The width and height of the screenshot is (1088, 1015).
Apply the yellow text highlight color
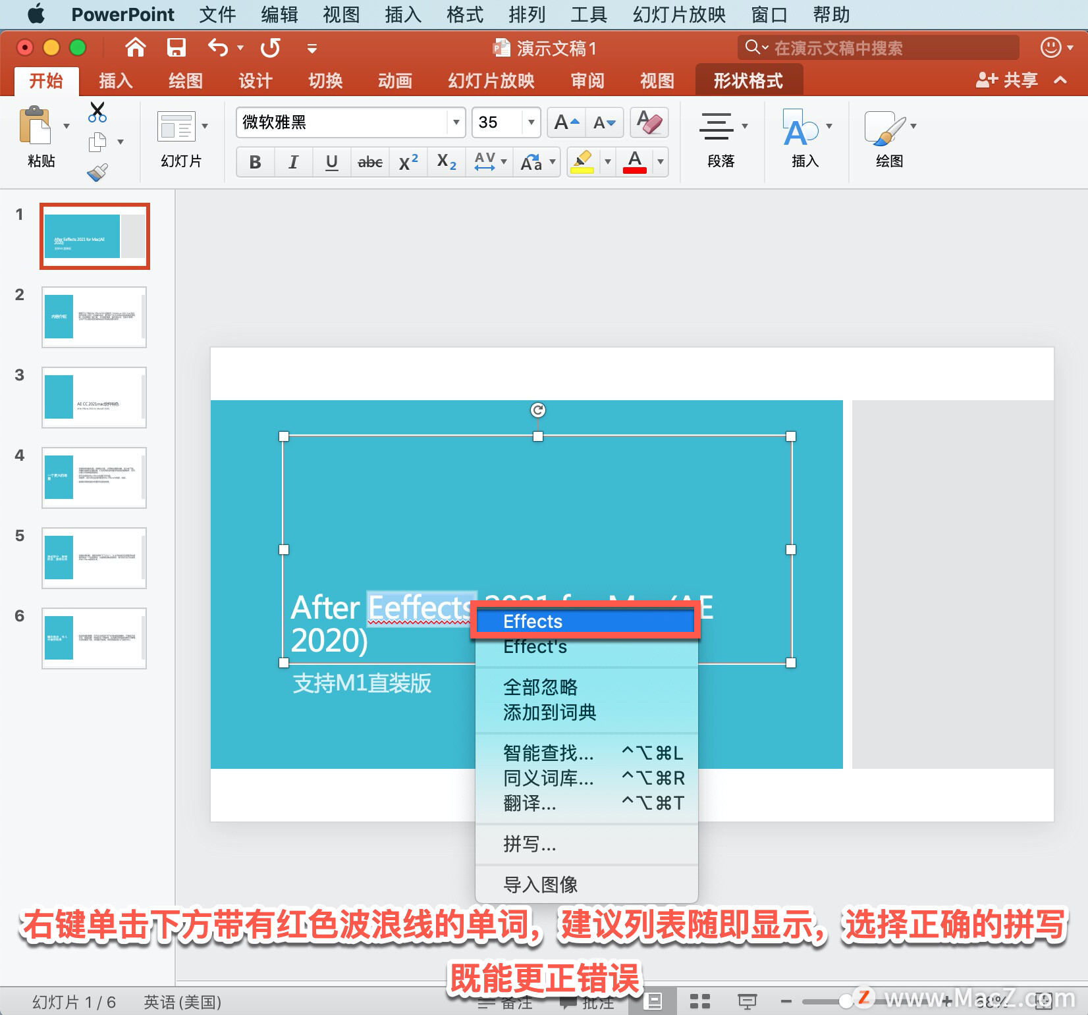point(582,162)
